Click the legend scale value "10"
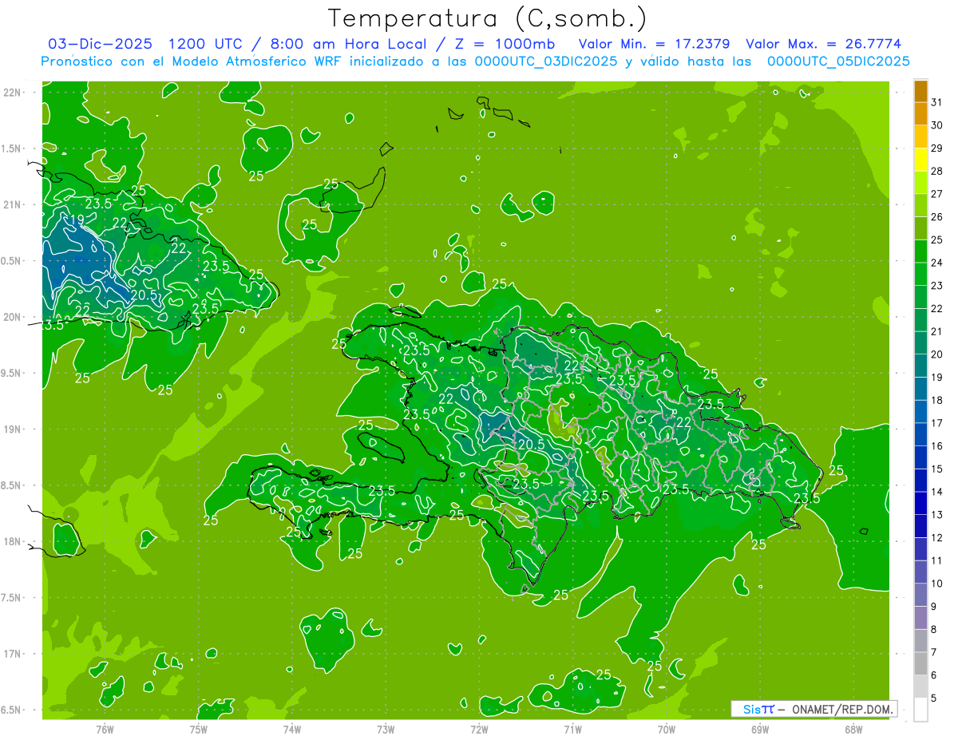 coord(937,584)
